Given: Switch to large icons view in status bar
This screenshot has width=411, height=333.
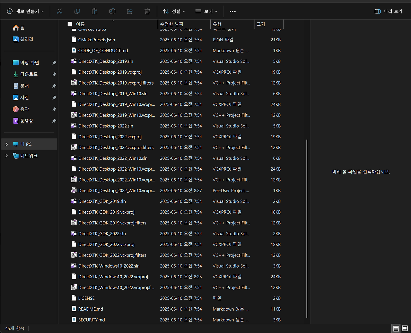Looking at the screenshot, I should [x=405, y=329].
